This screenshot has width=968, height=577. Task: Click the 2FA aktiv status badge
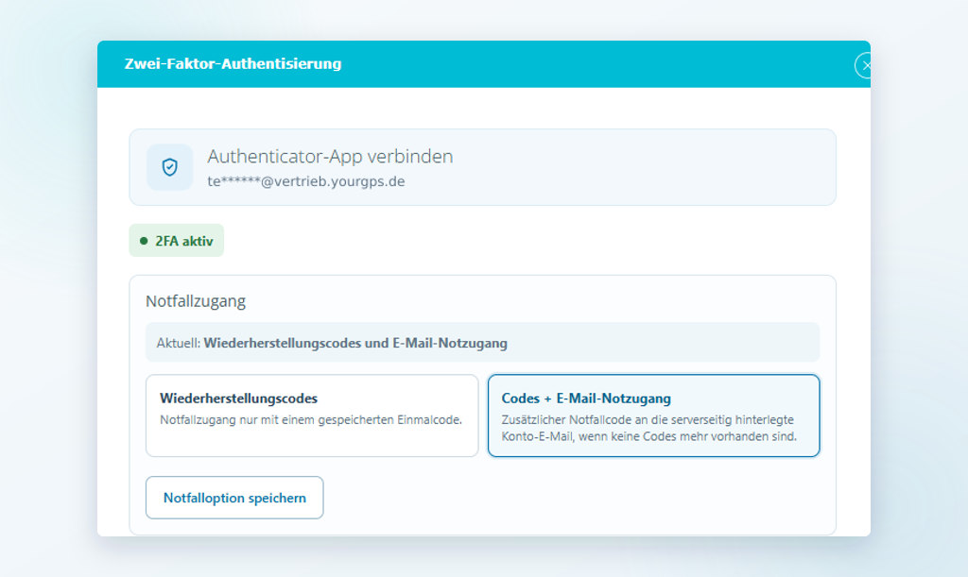coord(177,241)
